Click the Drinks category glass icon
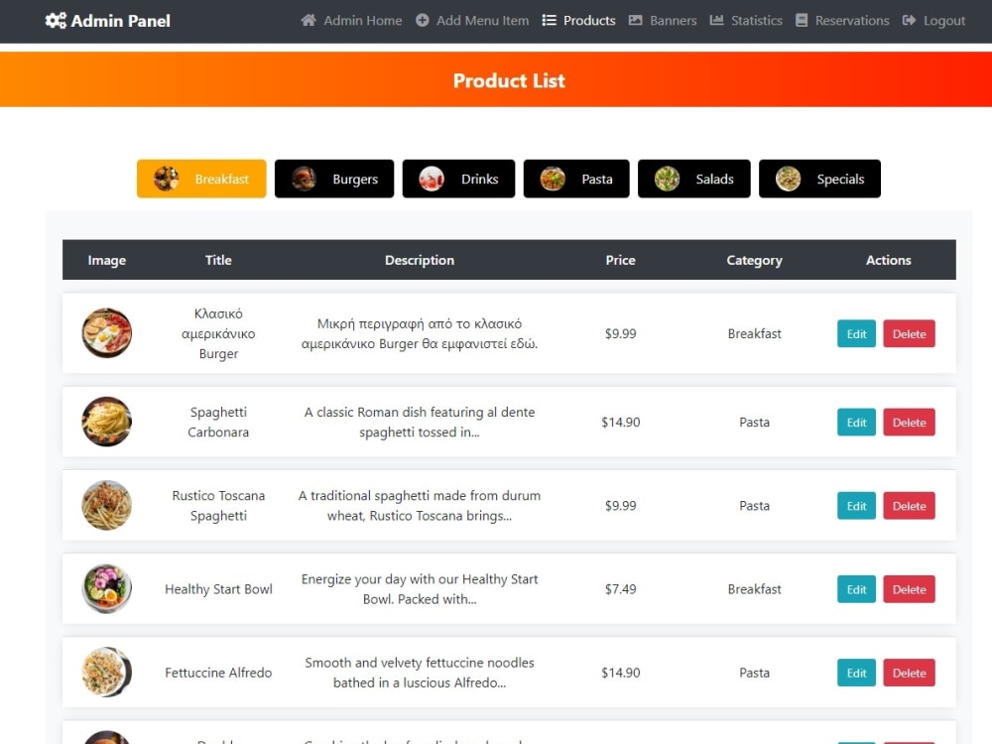This screenshot has width=992, height=744. tap(432, 179)
